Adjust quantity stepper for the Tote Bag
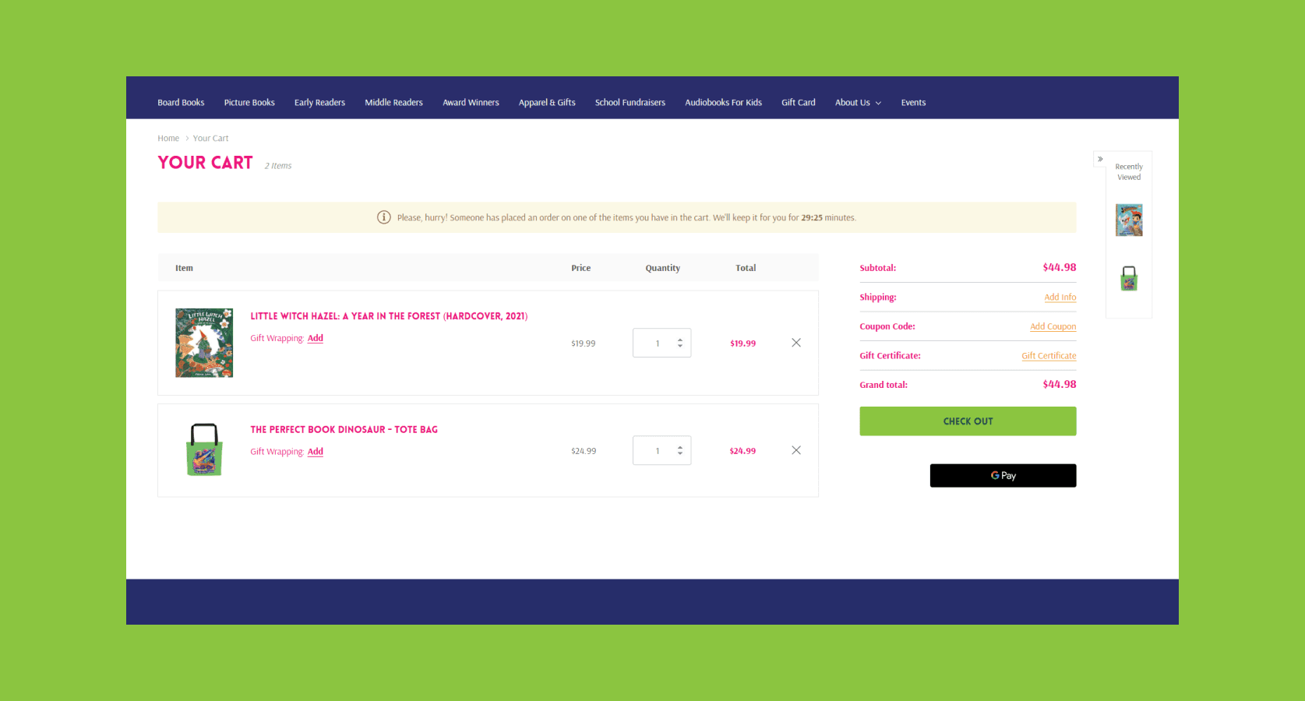 (x=680, y=450)
